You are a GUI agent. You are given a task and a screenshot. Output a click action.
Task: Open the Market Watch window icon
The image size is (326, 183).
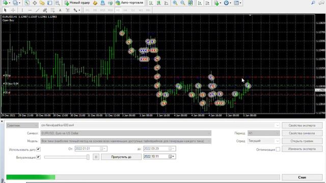[x=27, y=3]
